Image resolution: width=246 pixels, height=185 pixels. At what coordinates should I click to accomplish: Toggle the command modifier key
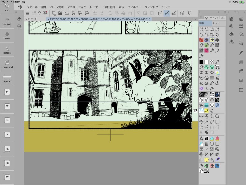[7, 64]
